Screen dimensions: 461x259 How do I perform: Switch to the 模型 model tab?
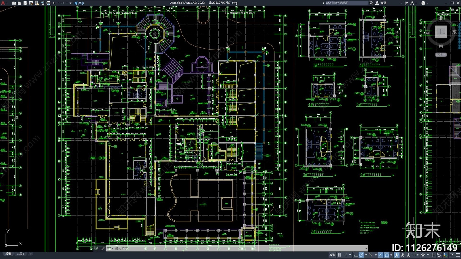(x=8, y=254)
